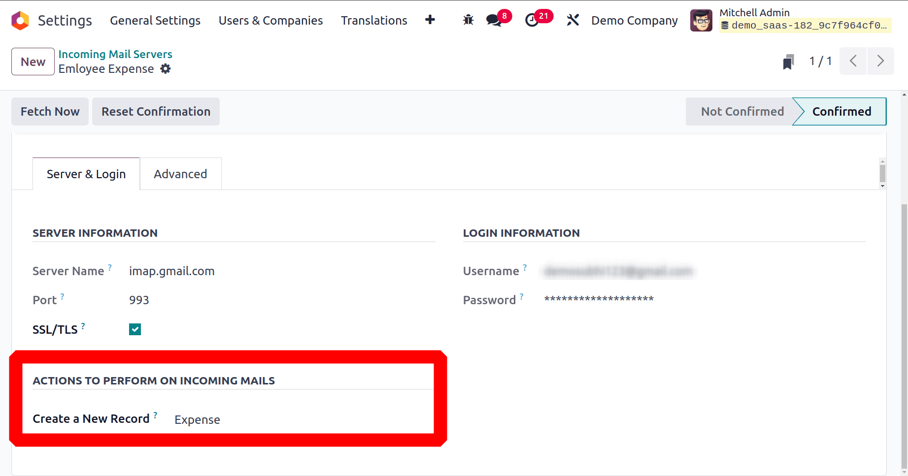
Task: Click the help mark next to Create a New Record
Action: 155,415
